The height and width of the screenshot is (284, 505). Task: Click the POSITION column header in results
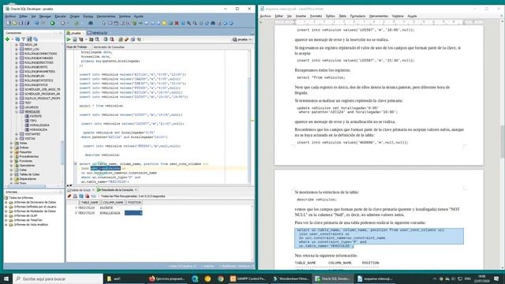(134, 203)
